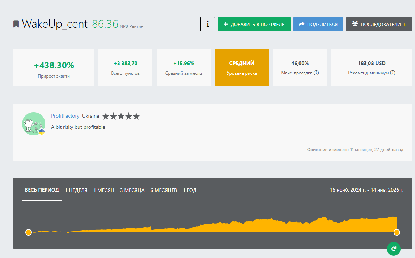
Task: Add strategy via ДОБАВИТЬ В ПОРТФЕЛЬ button
Action: click(254, 24)
